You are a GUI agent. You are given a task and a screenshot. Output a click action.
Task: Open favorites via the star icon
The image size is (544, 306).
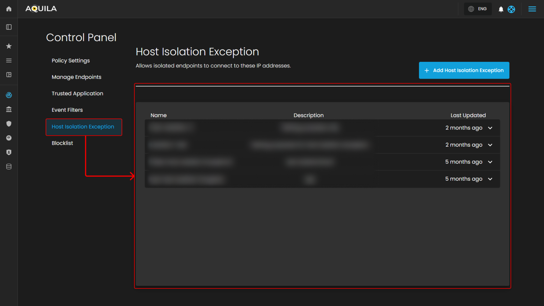pos(9,46)
